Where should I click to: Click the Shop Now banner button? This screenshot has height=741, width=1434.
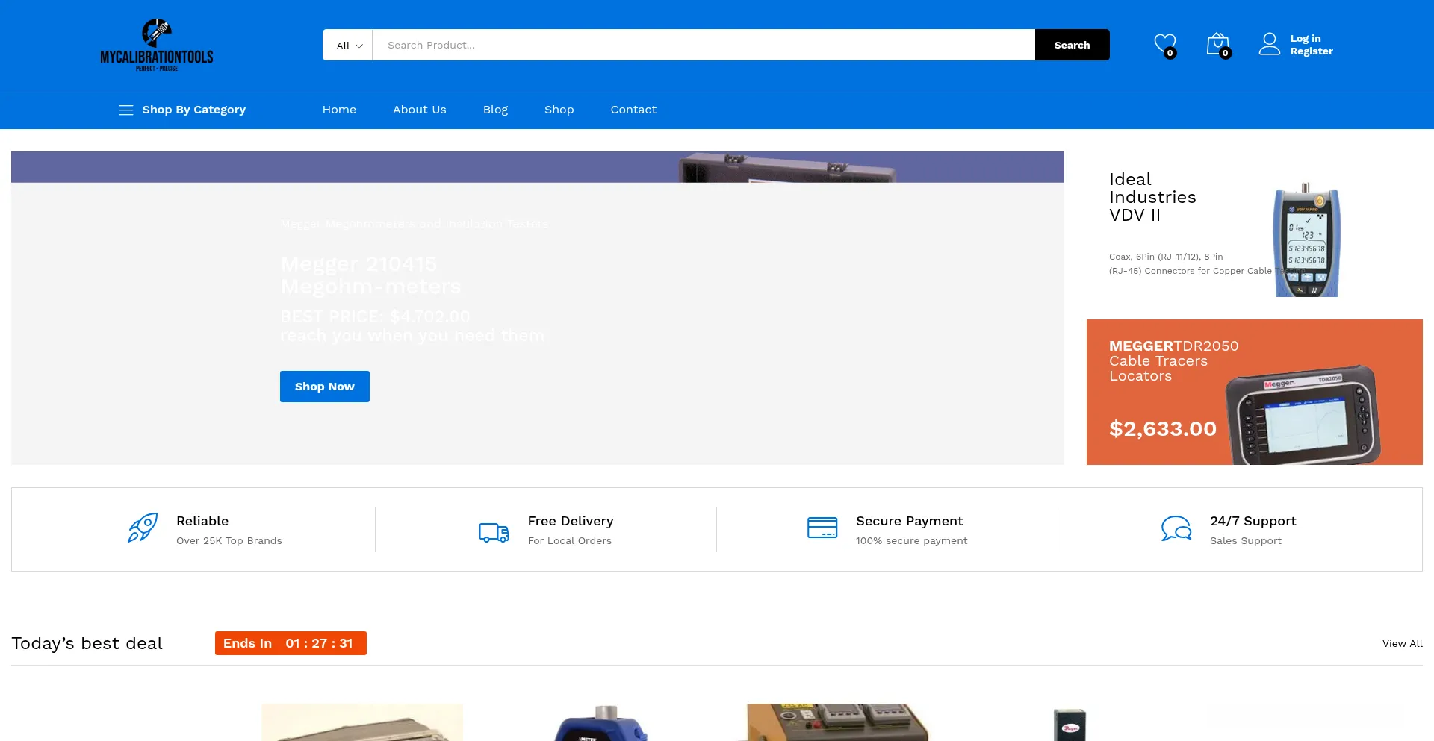coord(325,387)
